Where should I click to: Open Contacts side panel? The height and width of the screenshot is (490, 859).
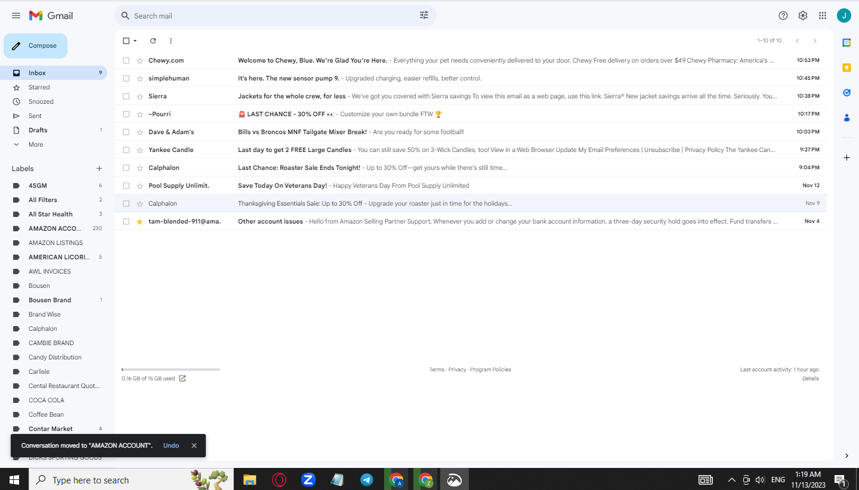point(846,117)
